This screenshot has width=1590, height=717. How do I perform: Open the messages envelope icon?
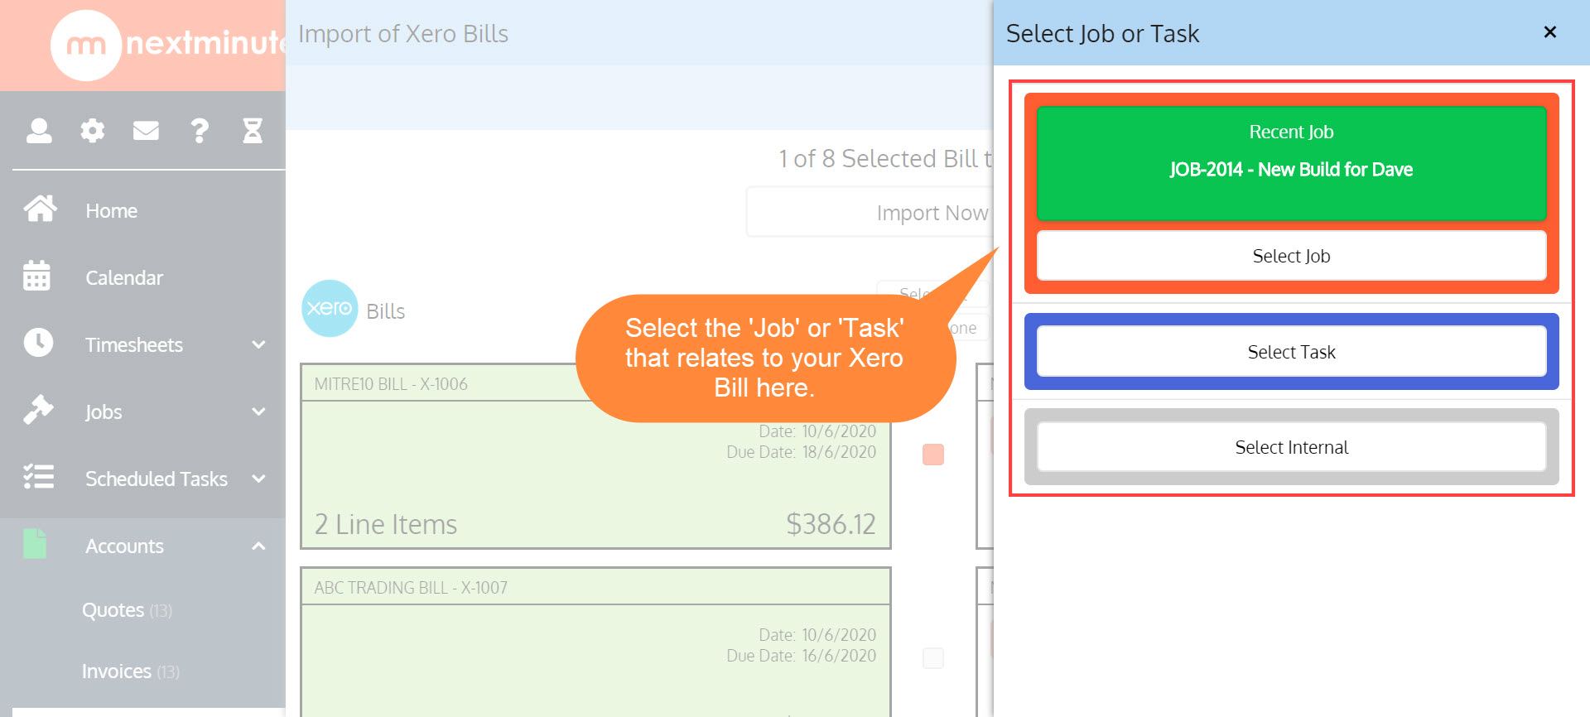pyautogui.click(x=146, y=130)
